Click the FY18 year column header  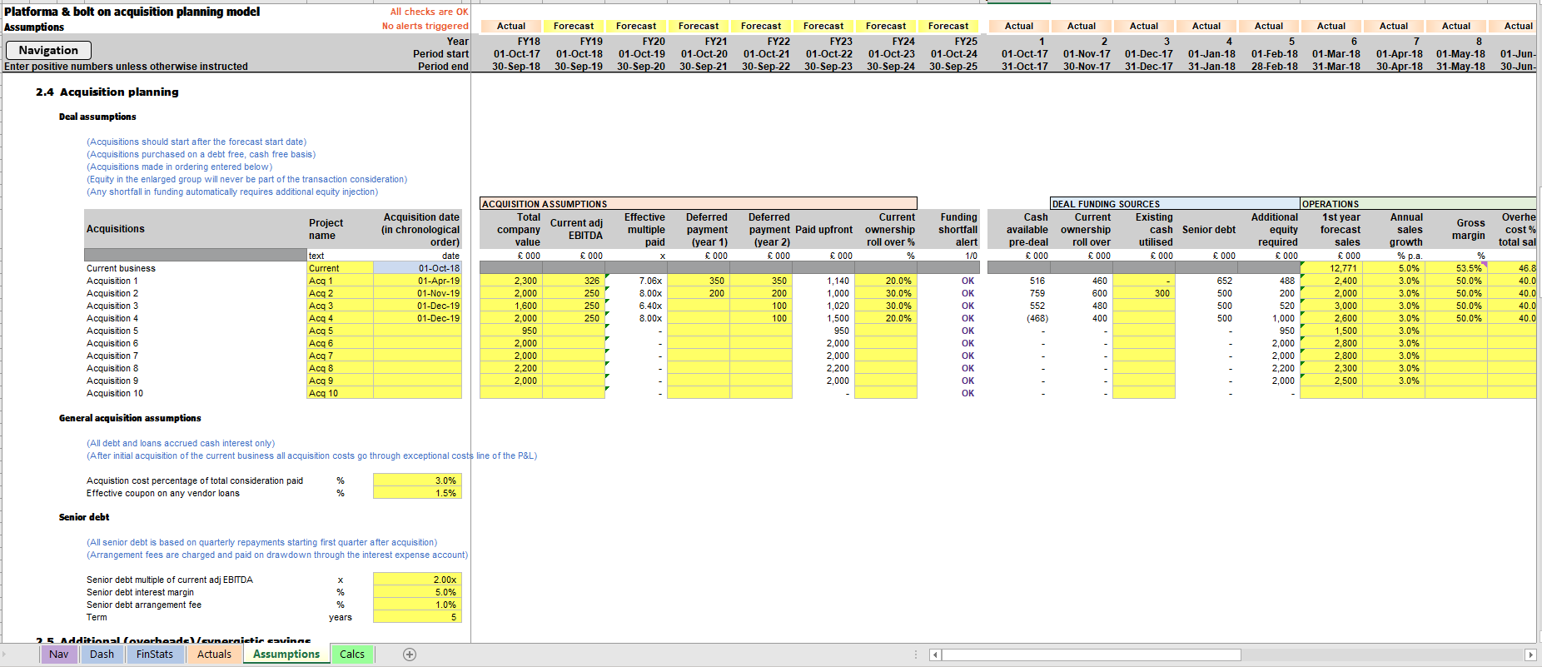tap(529, 41)
